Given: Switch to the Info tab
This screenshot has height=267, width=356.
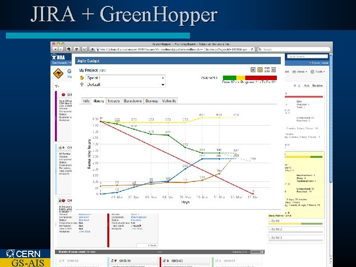Looking at the screenshot, I should coord(86,101).
